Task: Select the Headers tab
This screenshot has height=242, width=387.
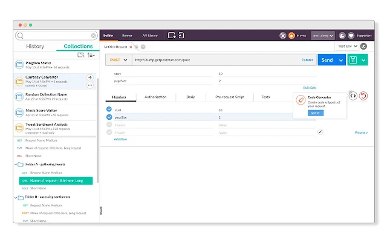Action: [119, 97]
